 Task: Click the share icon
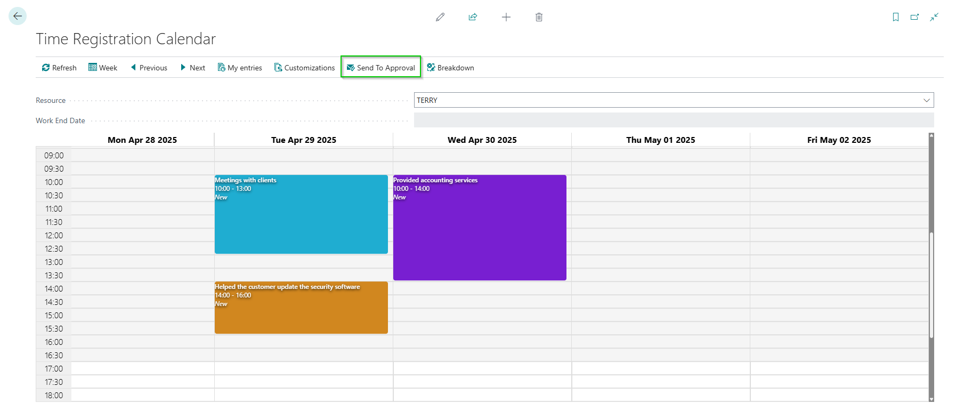click(x=473, y=17)
